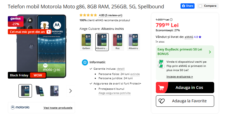The height and width of the screenshot is (114, 238).
Task: Select the Galben color option
Action: click(86, 42)
